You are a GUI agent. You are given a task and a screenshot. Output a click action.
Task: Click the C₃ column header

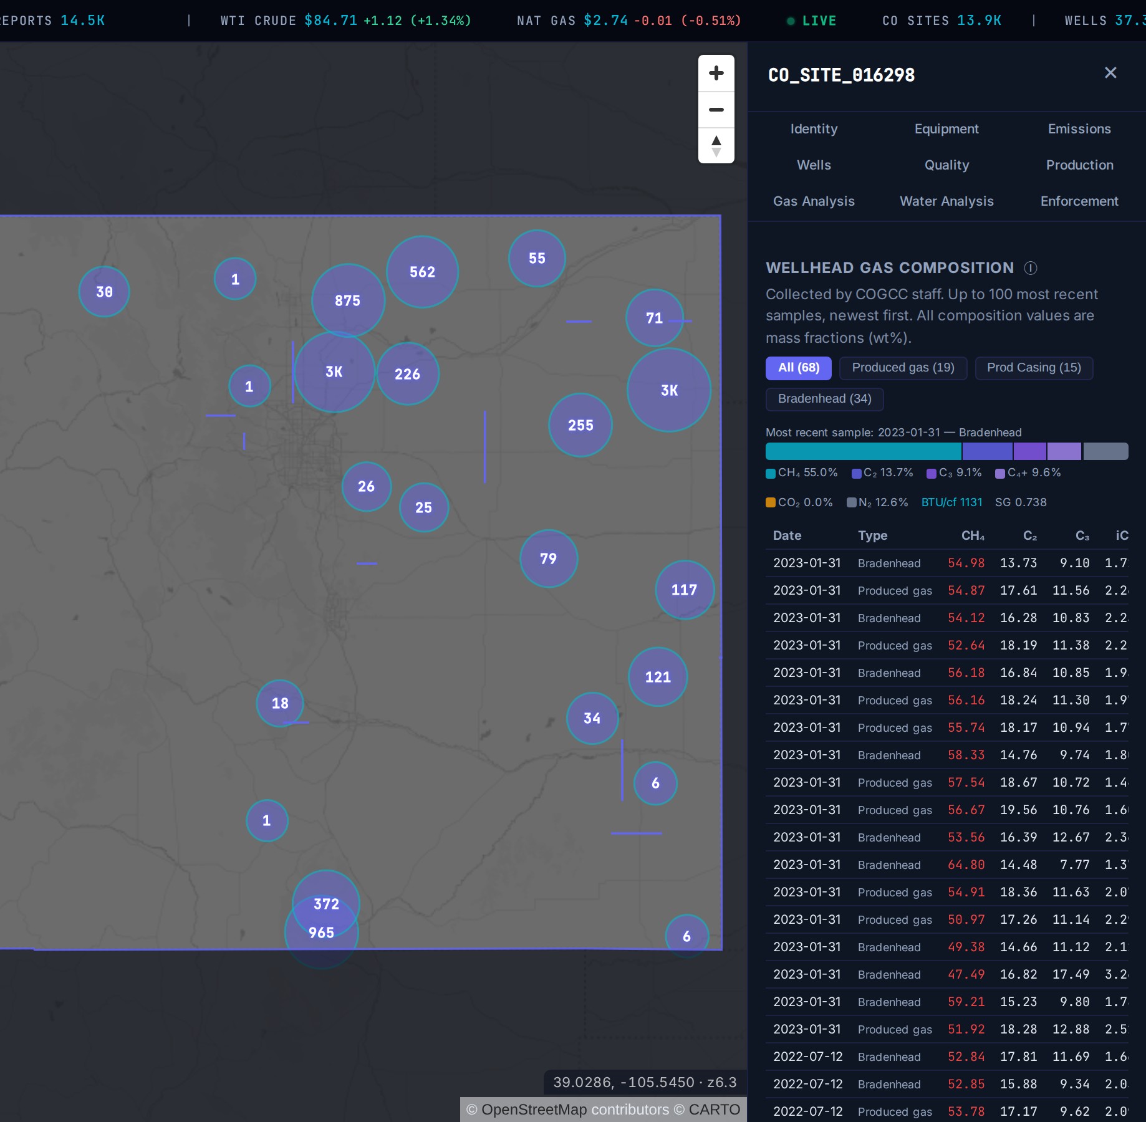(1082, 535)
